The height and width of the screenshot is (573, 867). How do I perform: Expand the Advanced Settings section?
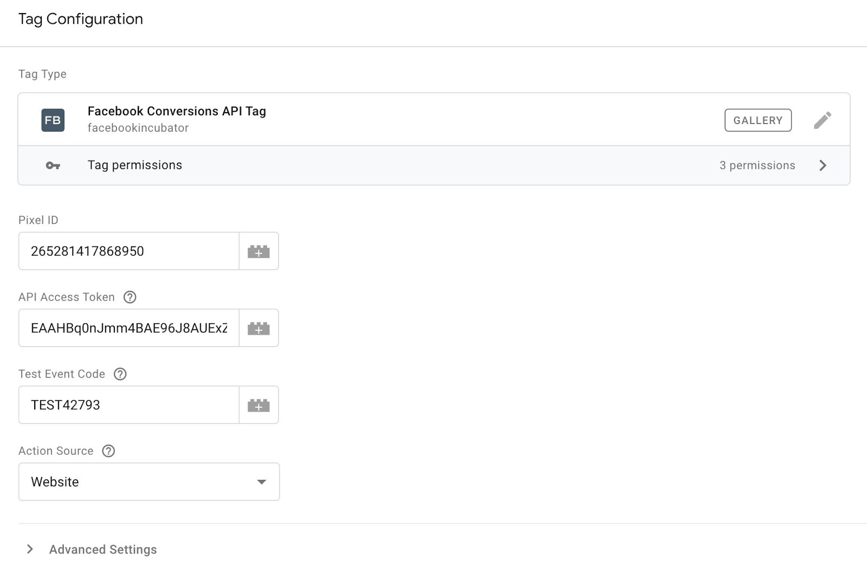(30, 549)
